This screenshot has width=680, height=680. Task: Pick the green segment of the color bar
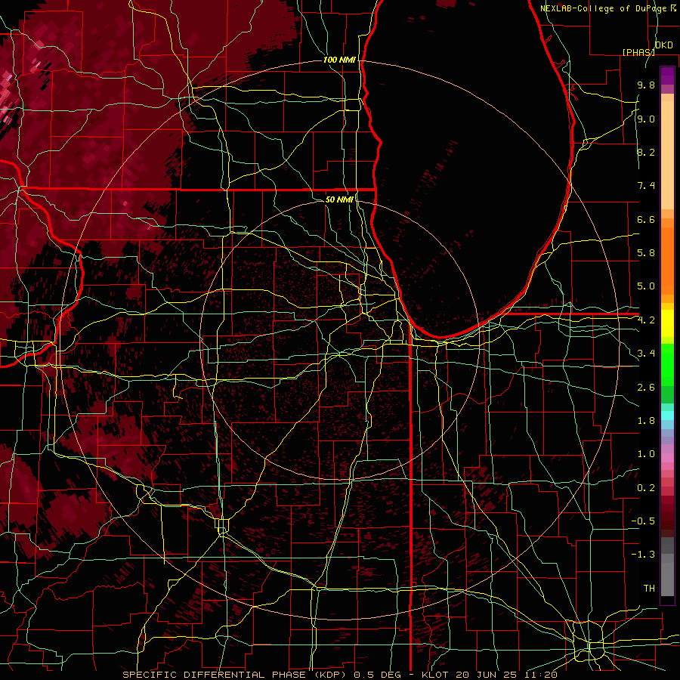click(x=667, y=365)
